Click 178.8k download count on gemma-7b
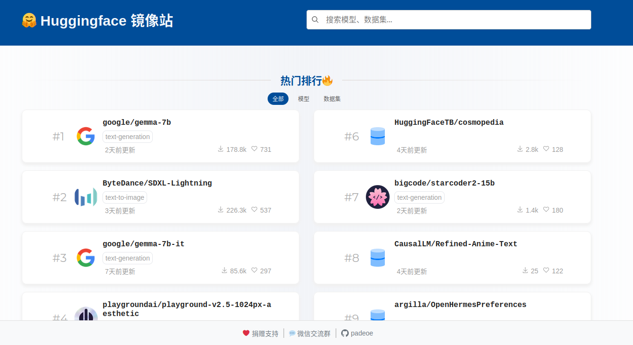Image resolution: width=633 pixels, height=345 pixels. point(236,149)
